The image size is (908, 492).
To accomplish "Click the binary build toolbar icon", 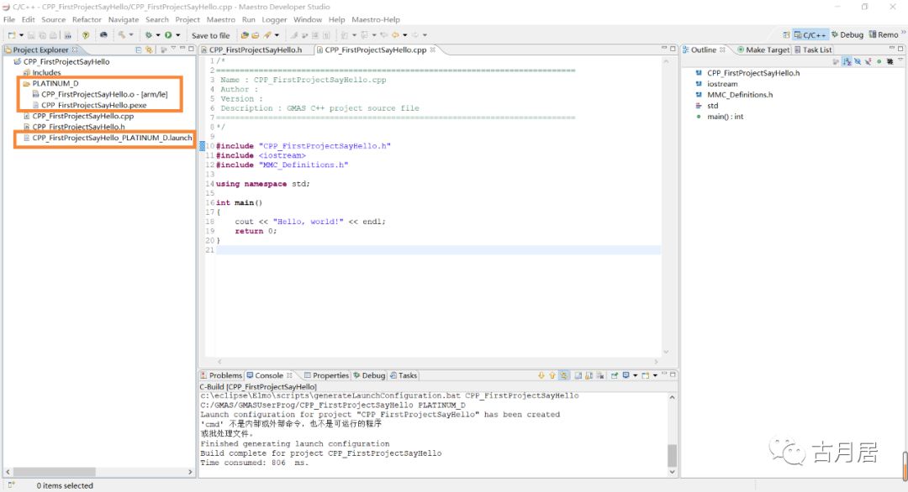I will click(68, 35).
